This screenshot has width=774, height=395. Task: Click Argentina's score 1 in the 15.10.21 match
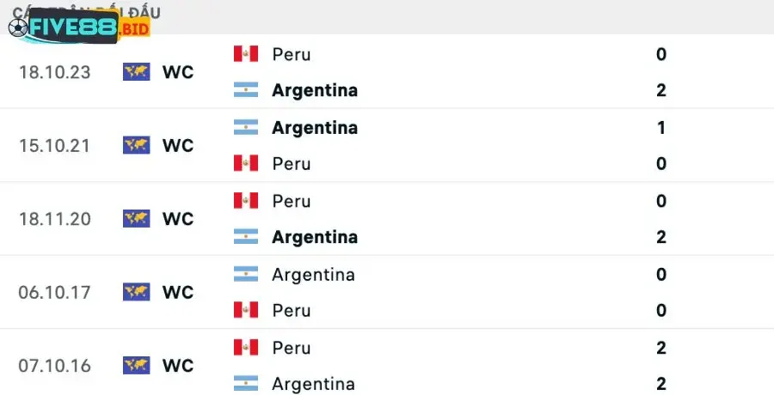(x=660, y=128)
